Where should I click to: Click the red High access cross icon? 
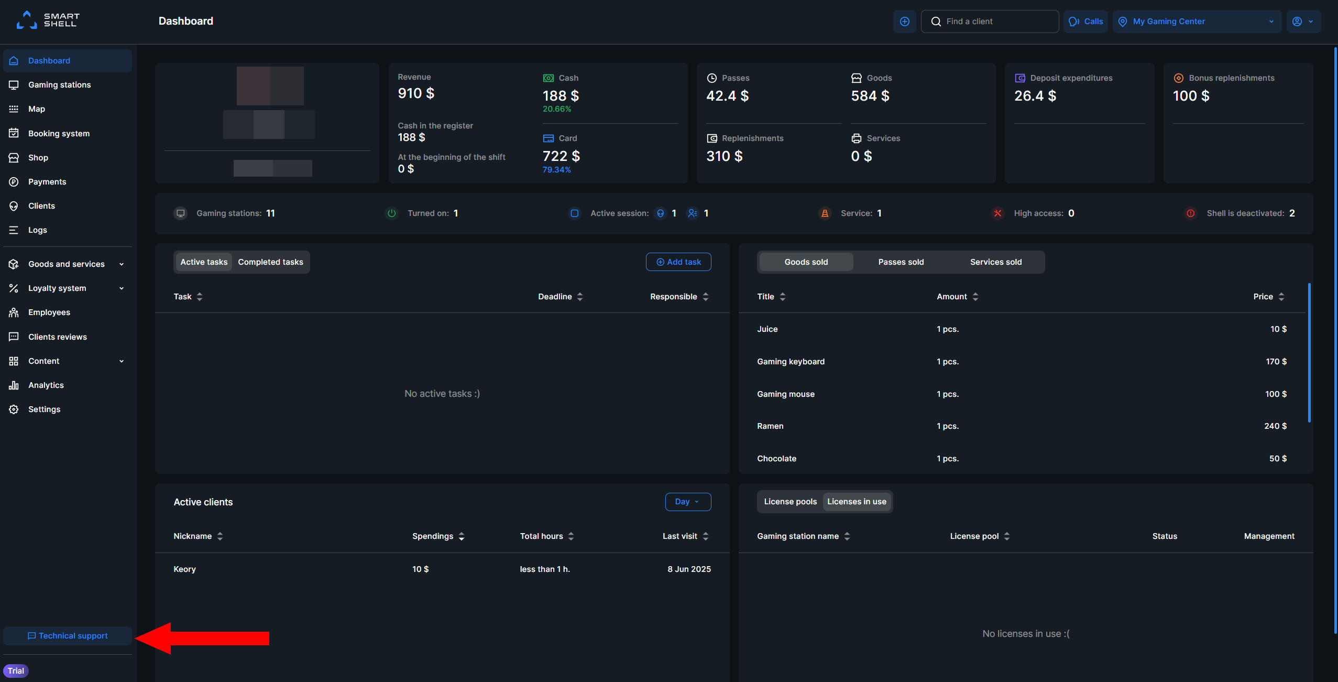pos(997,213)
